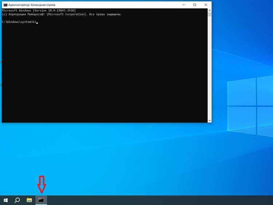
Task: Select Command Prompt taskbar button
Action: 41,200
